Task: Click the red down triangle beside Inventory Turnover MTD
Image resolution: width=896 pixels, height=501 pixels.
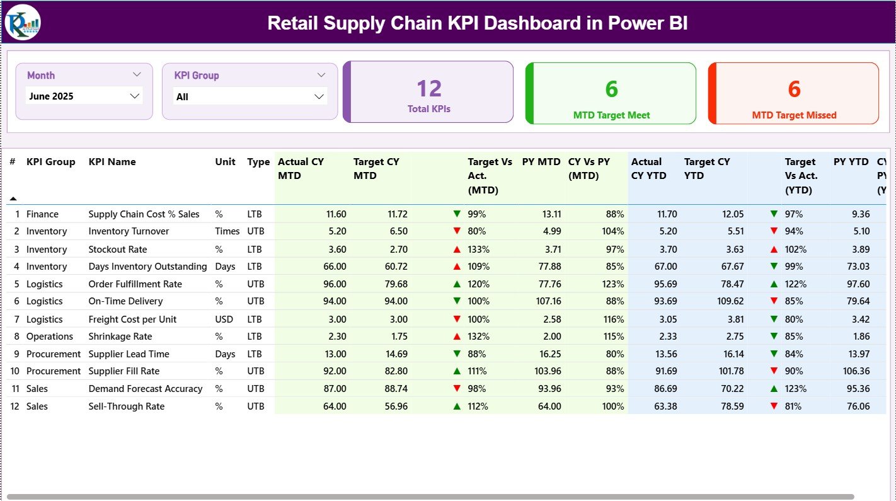Action: point(457,231)
